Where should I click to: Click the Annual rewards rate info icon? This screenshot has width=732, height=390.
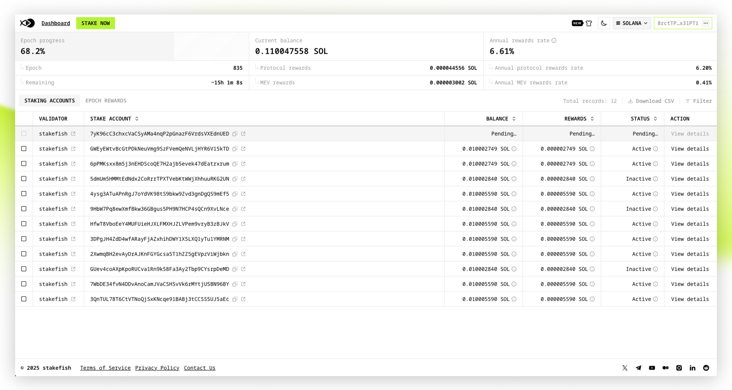[554, 41]
